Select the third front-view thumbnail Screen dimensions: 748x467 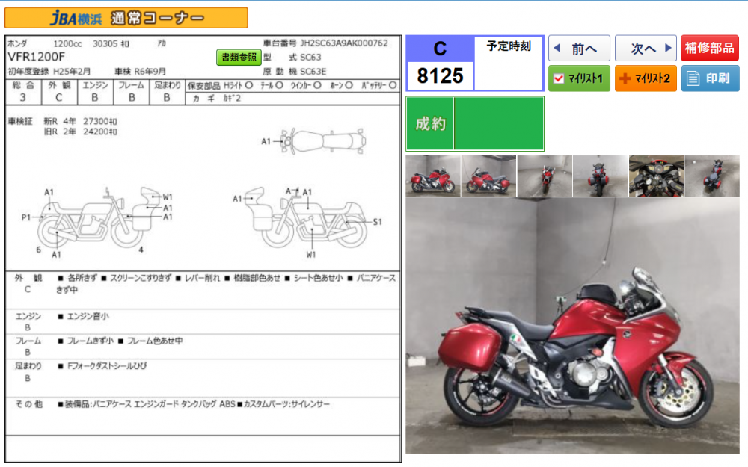(545, 176)
